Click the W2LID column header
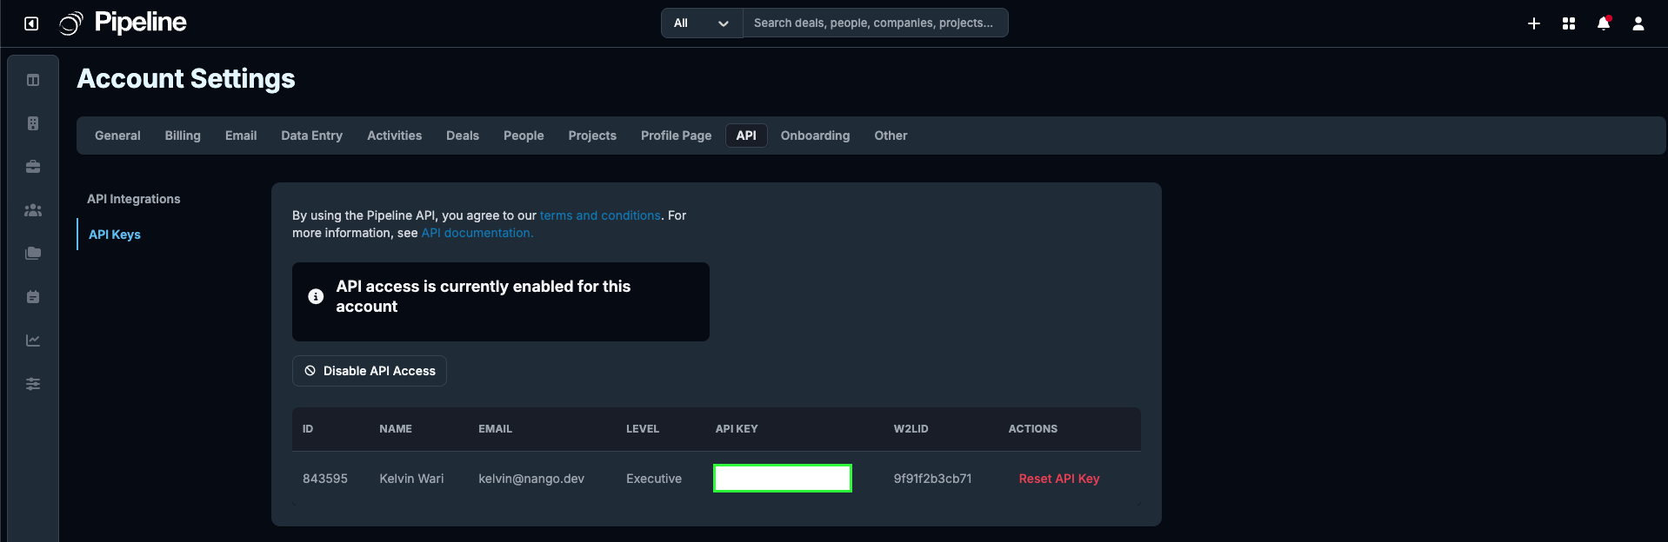 pos(911,429)
